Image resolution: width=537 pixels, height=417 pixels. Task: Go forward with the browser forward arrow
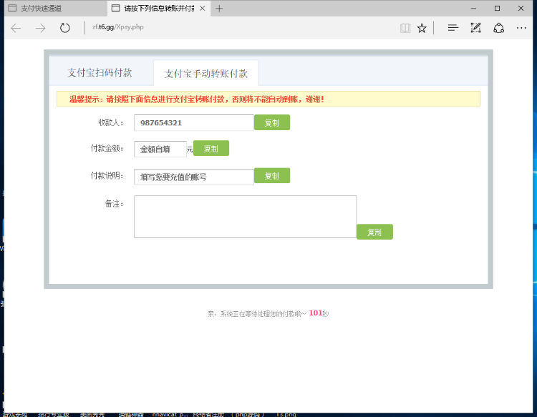click(40, 28)
